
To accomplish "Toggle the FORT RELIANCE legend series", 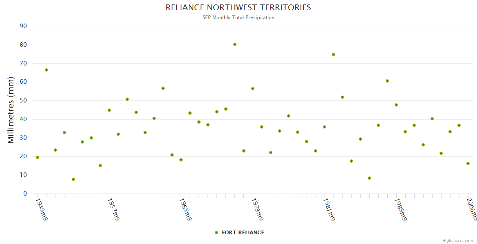I will 243,233.
